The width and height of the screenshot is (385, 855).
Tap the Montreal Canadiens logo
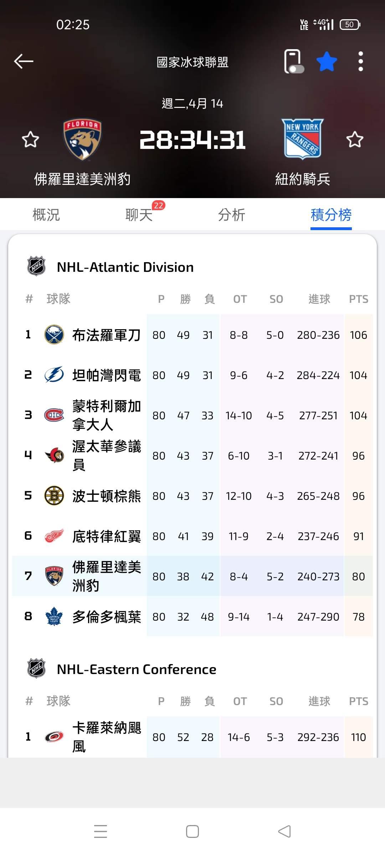(x=54, y=415)
